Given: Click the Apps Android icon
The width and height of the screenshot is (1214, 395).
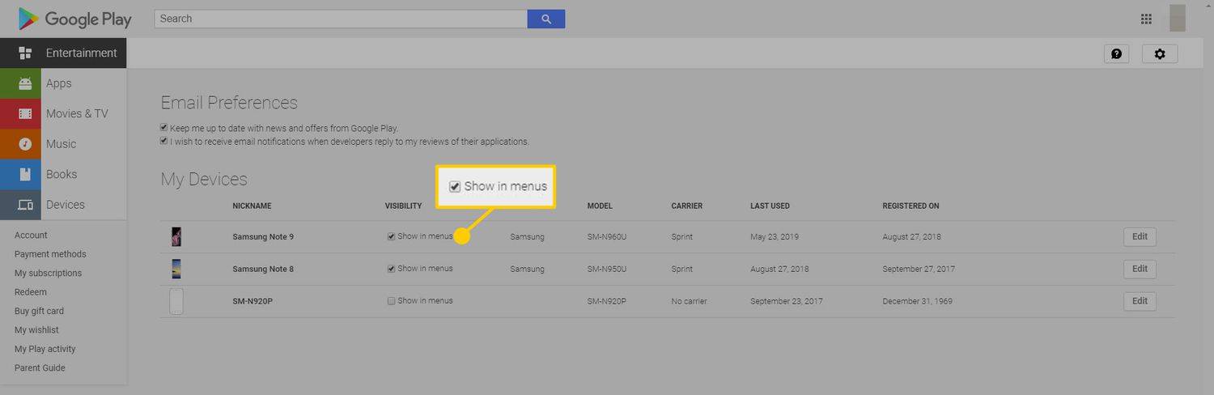Looking at the screenshot, I should tap(25, 83).
